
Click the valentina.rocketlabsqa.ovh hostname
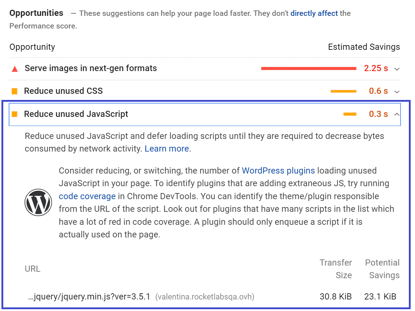[204, 296]
